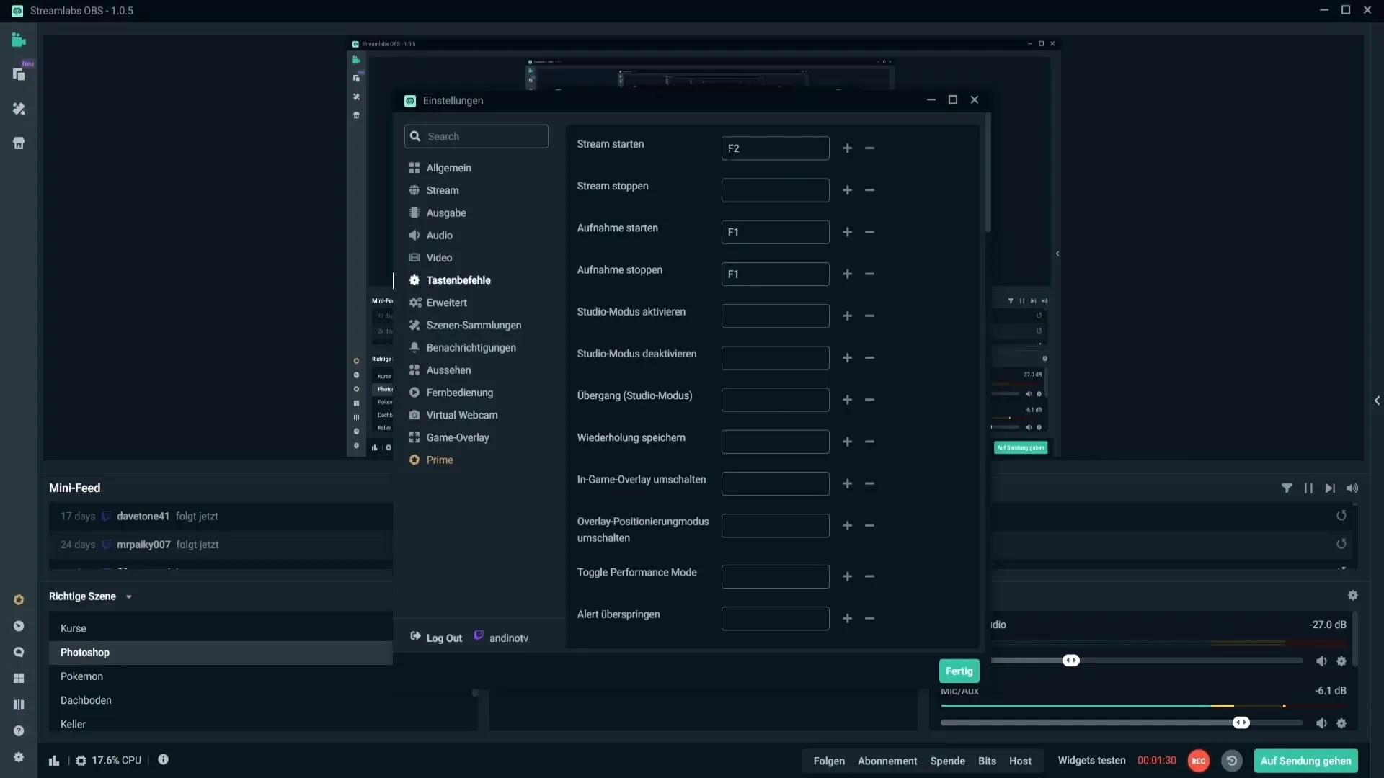Pause the Mini-Feed alert queue

pyautogui.click(x=1308, y=488)
